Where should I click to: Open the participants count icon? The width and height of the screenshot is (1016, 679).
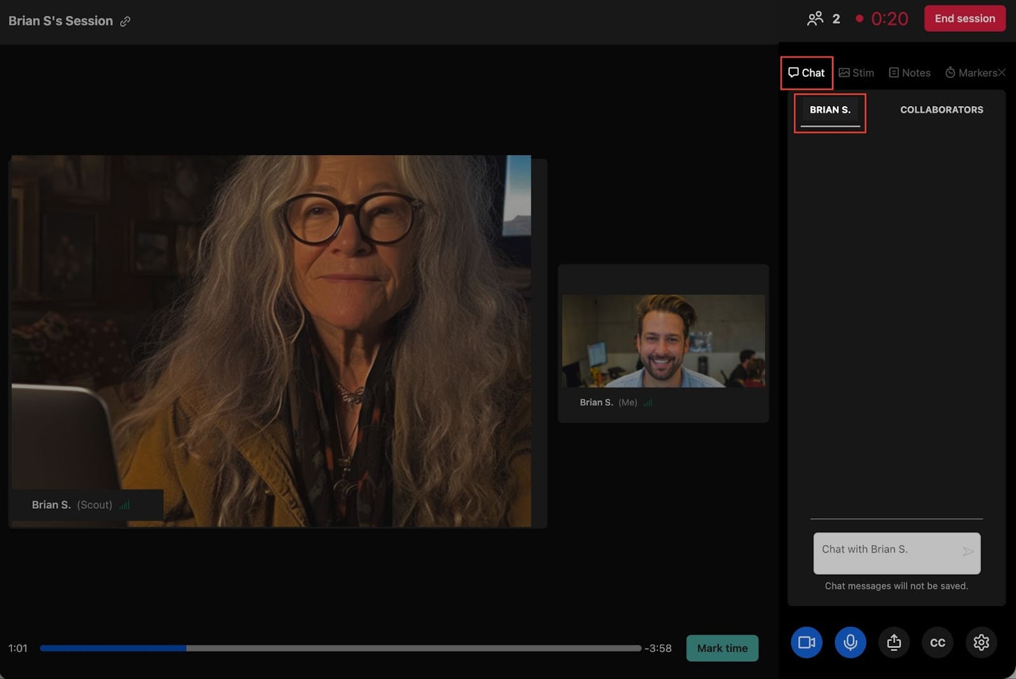tap(815, 18)
